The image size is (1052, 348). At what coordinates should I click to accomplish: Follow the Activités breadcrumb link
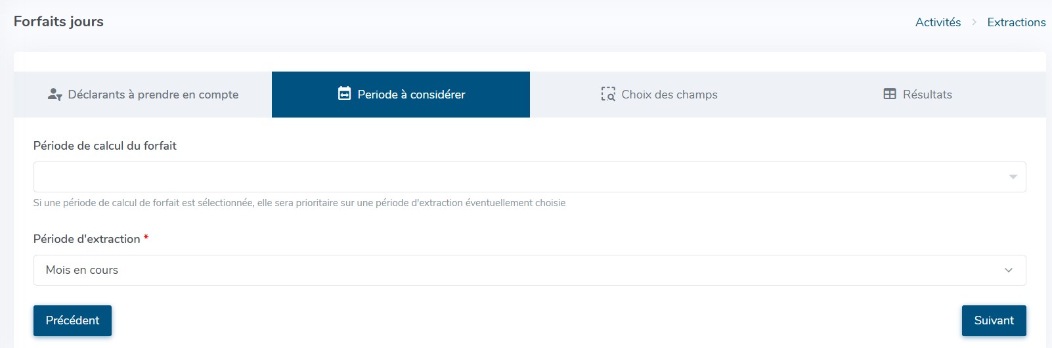(938, 22)
